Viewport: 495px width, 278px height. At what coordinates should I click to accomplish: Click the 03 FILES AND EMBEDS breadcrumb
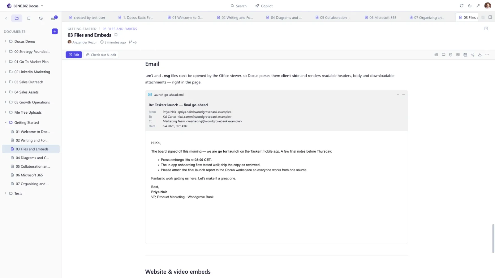click(x=120, y=29)
